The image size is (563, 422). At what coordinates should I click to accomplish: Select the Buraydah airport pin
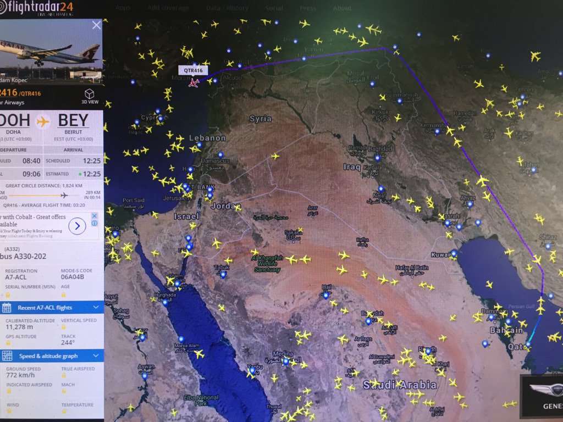(x=368, y=321)
